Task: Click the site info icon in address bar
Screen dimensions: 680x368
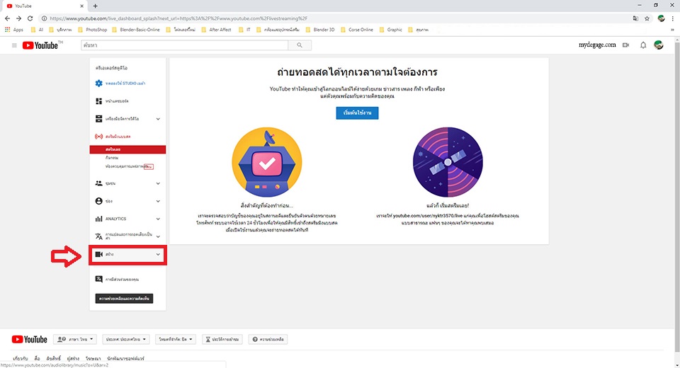Action: [44, 18]
